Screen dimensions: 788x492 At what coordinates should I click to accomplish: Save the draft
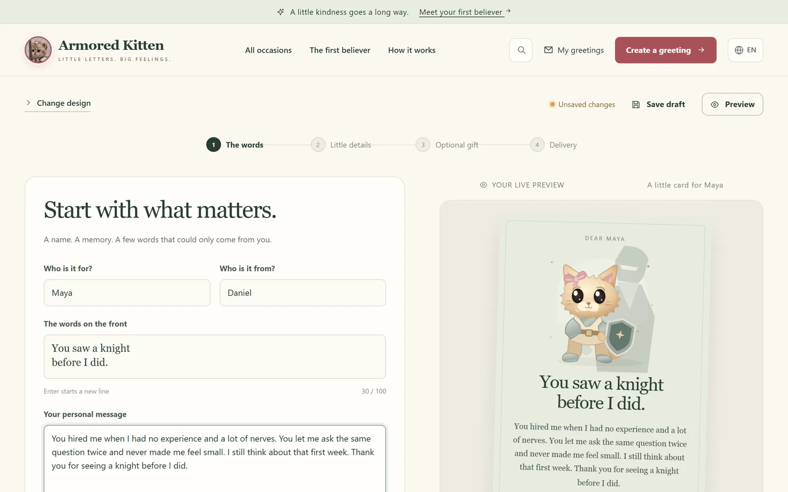pos(658,104)
